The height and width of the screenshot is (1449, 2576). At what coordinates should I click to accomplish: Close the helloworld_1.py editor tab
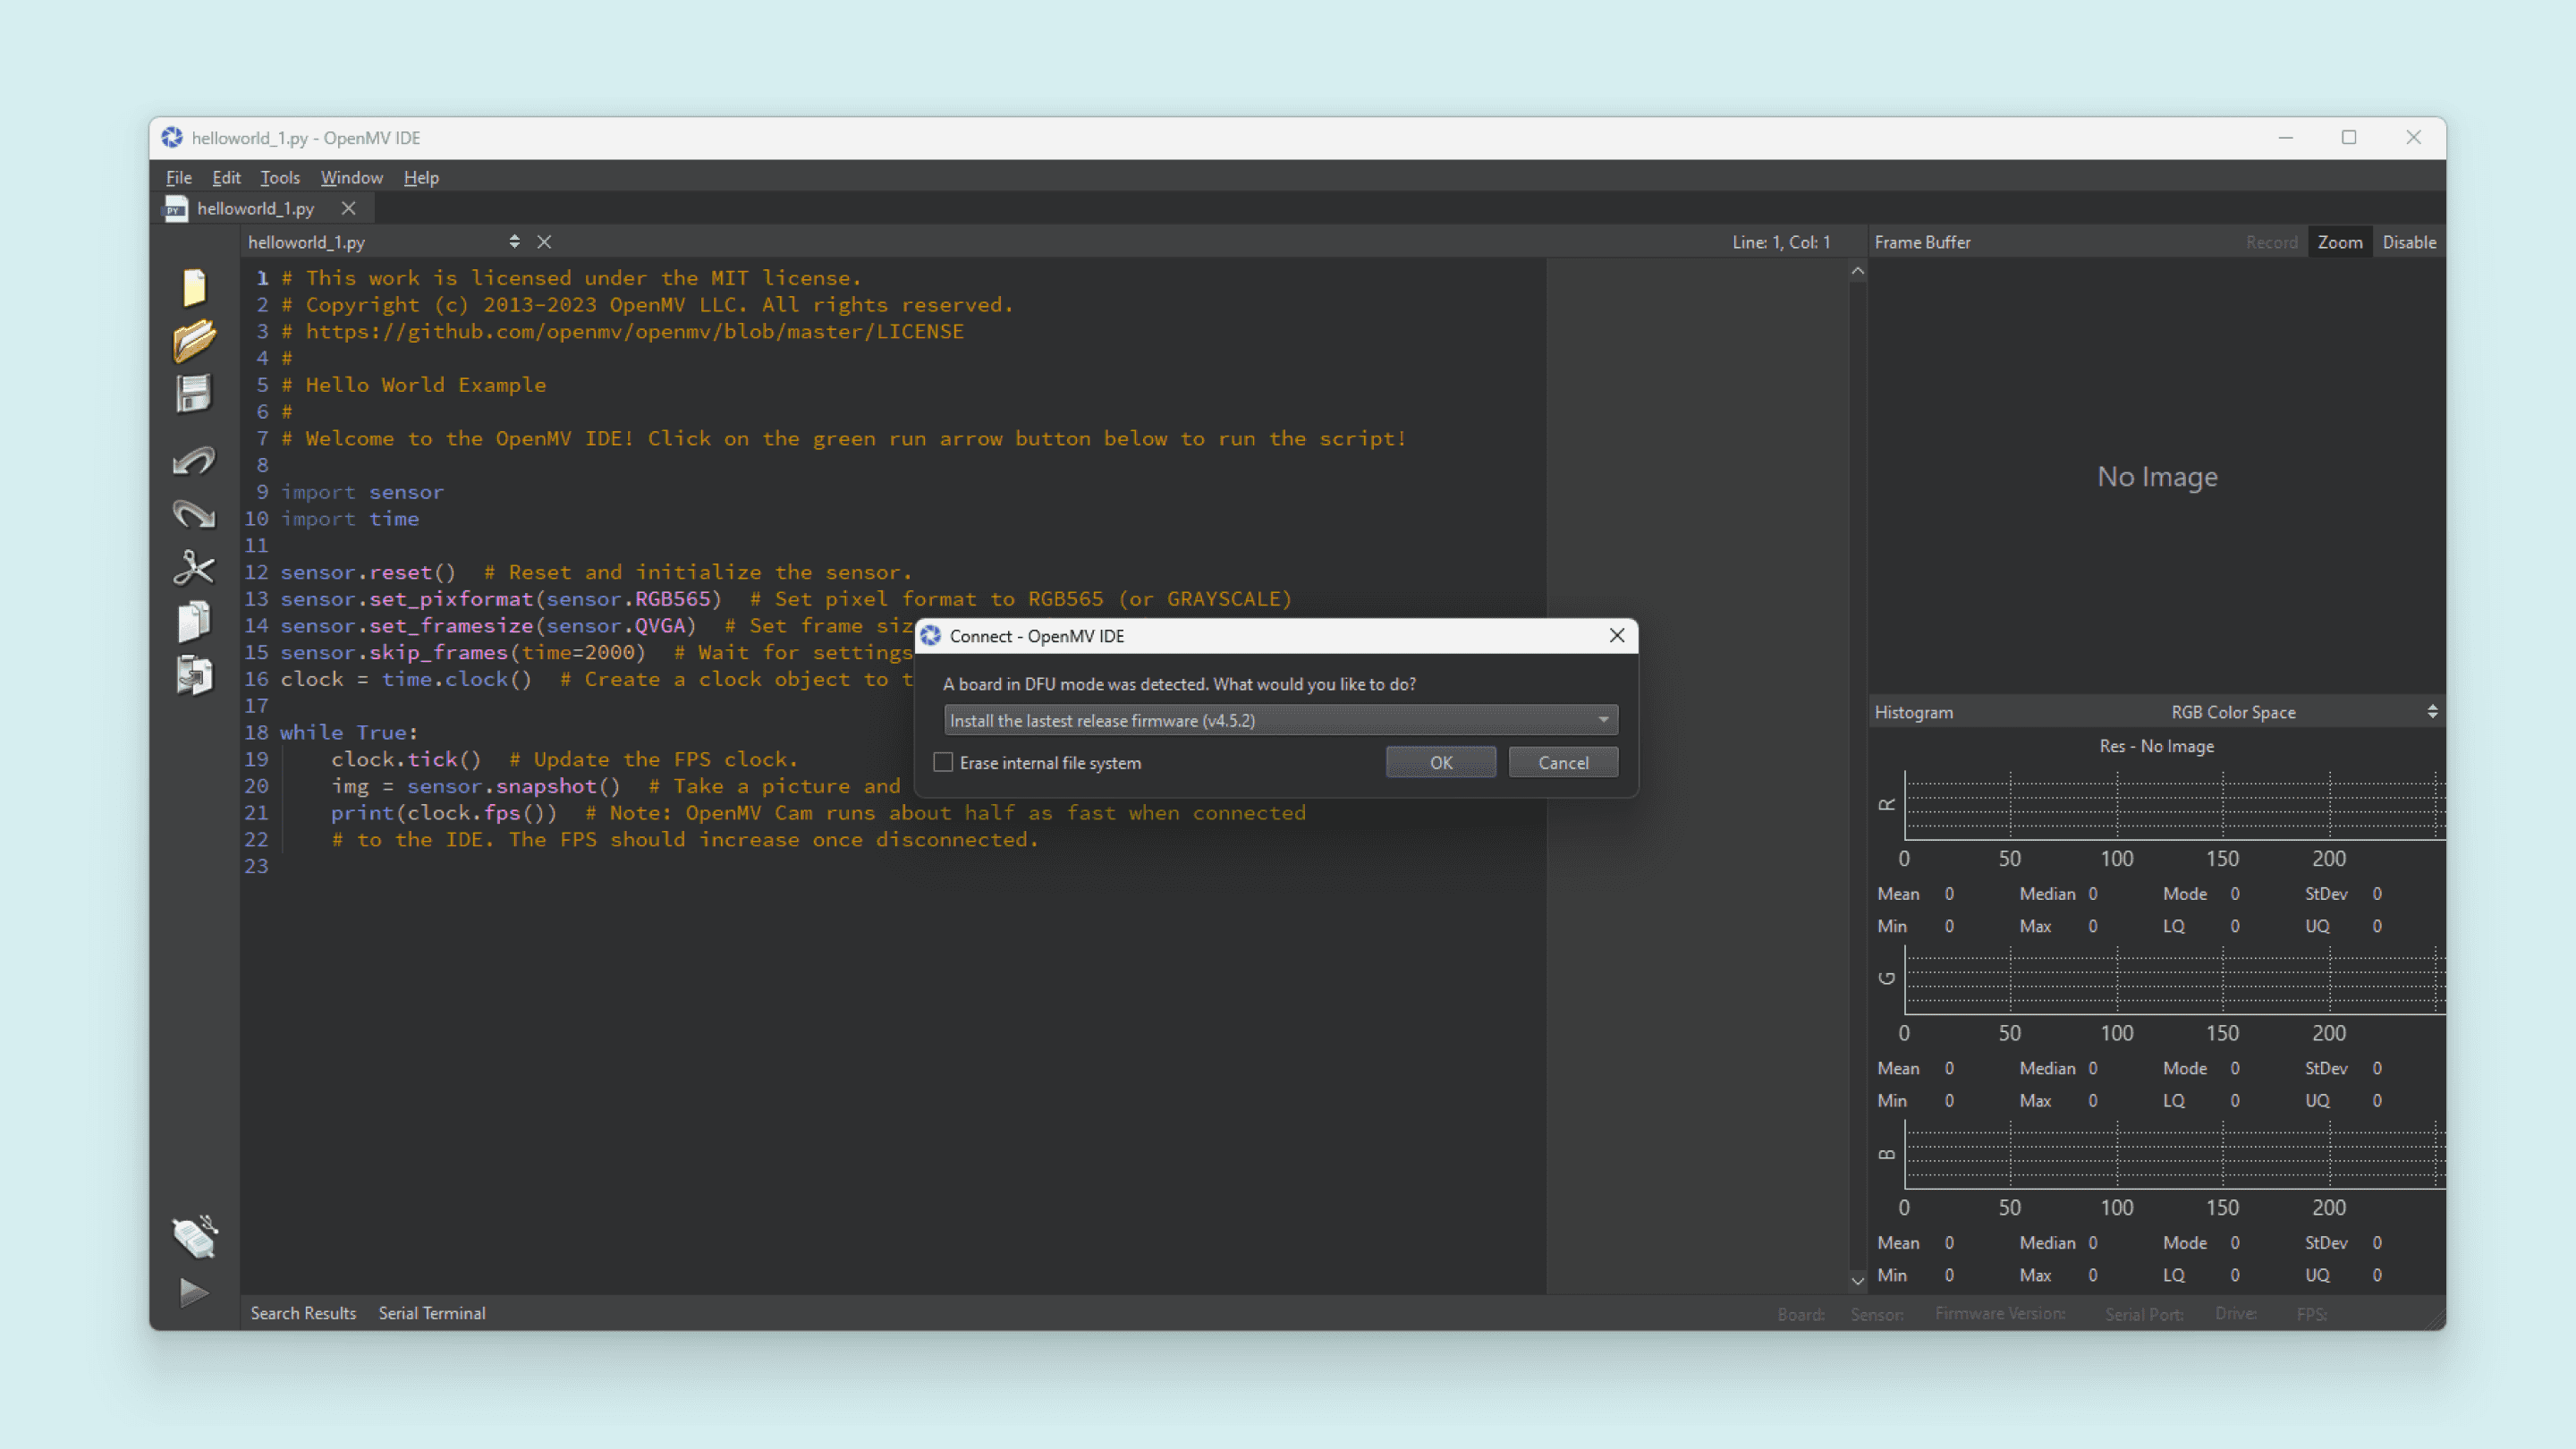348,208
